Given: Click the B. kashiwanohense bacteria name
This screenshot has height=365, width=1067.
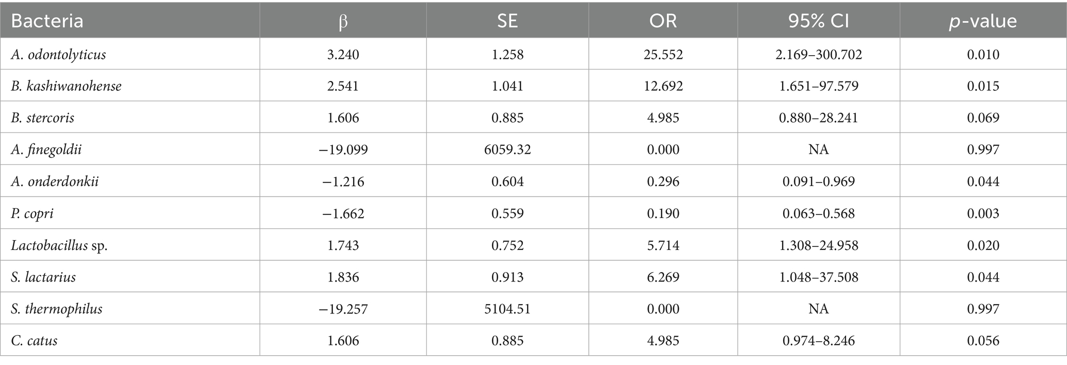Looking at the screenshot, I should 66,86.
